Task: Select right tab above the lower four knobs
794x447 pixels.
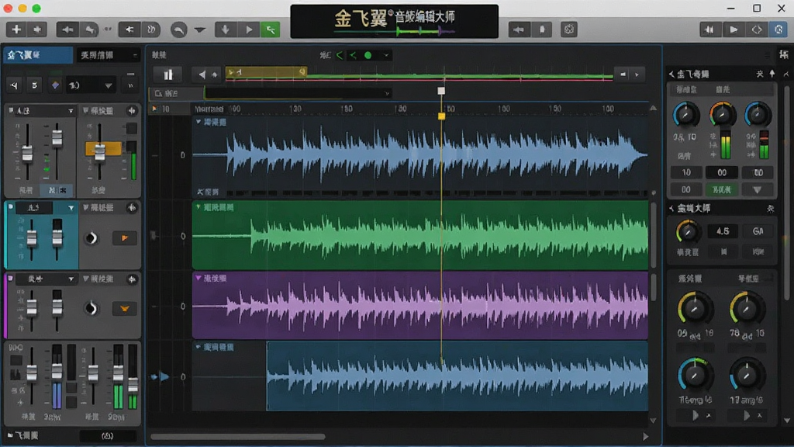Action: click(x=748, y=279)
